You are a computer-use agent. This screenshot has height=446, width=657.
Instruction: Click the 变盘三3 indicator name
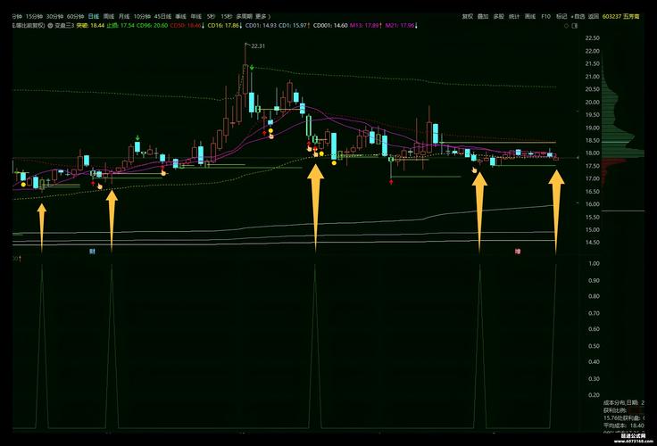point(64,26)
